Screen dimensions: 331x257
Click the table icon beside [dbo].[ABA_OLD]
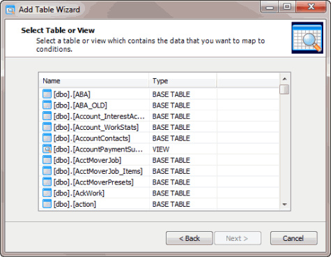[x=47, y=105]
